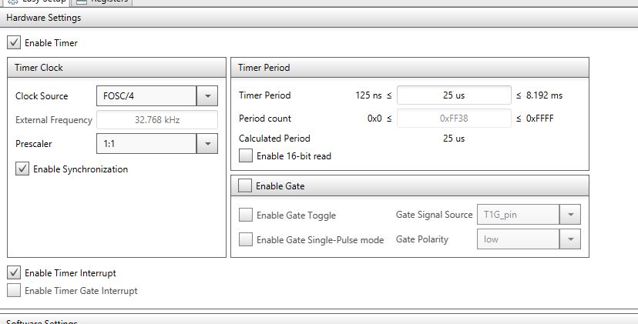Disable the Enable Timer Interrupt checkbox
The image size is (638, 324).
click(14, 272)
